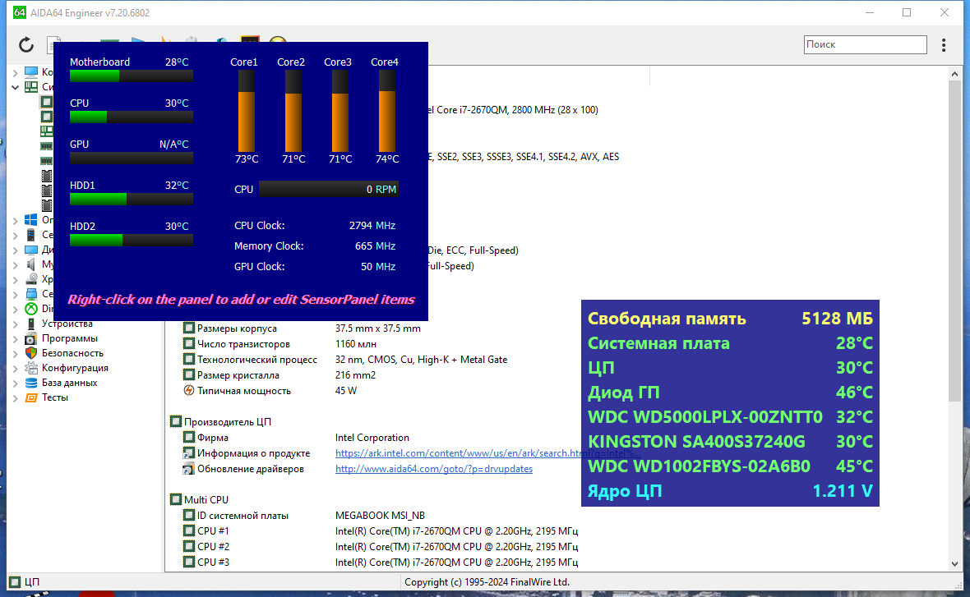Click the Motherboard temperature bar in SensorPanel
Viewport: 970px width, 597px height.
coord(132,76)
